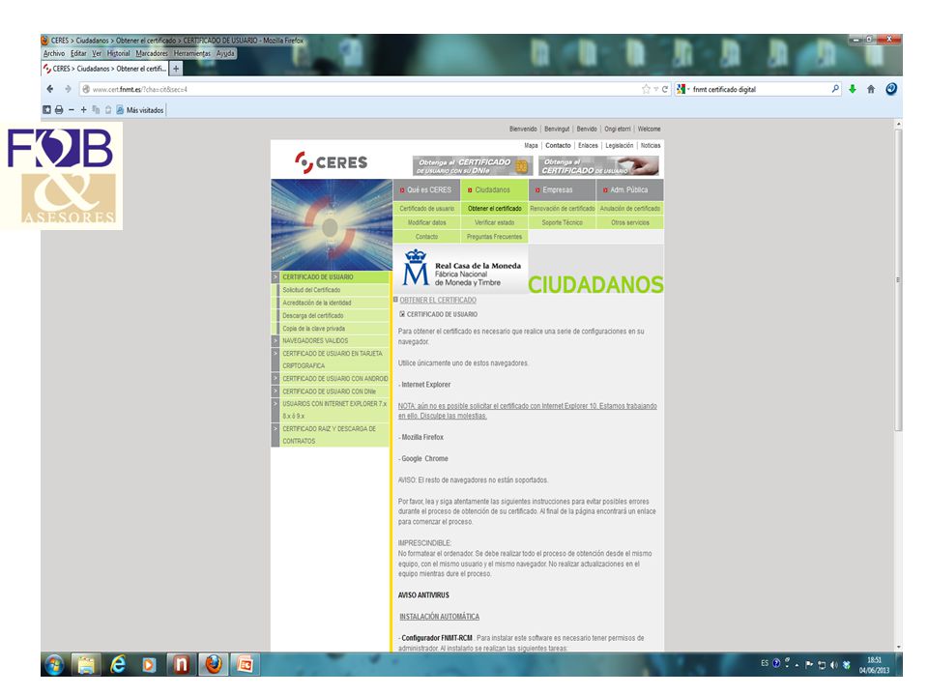Screen dimensions: 928x696
Task: Click the certificado con DNIe banner
Action: 473,165
